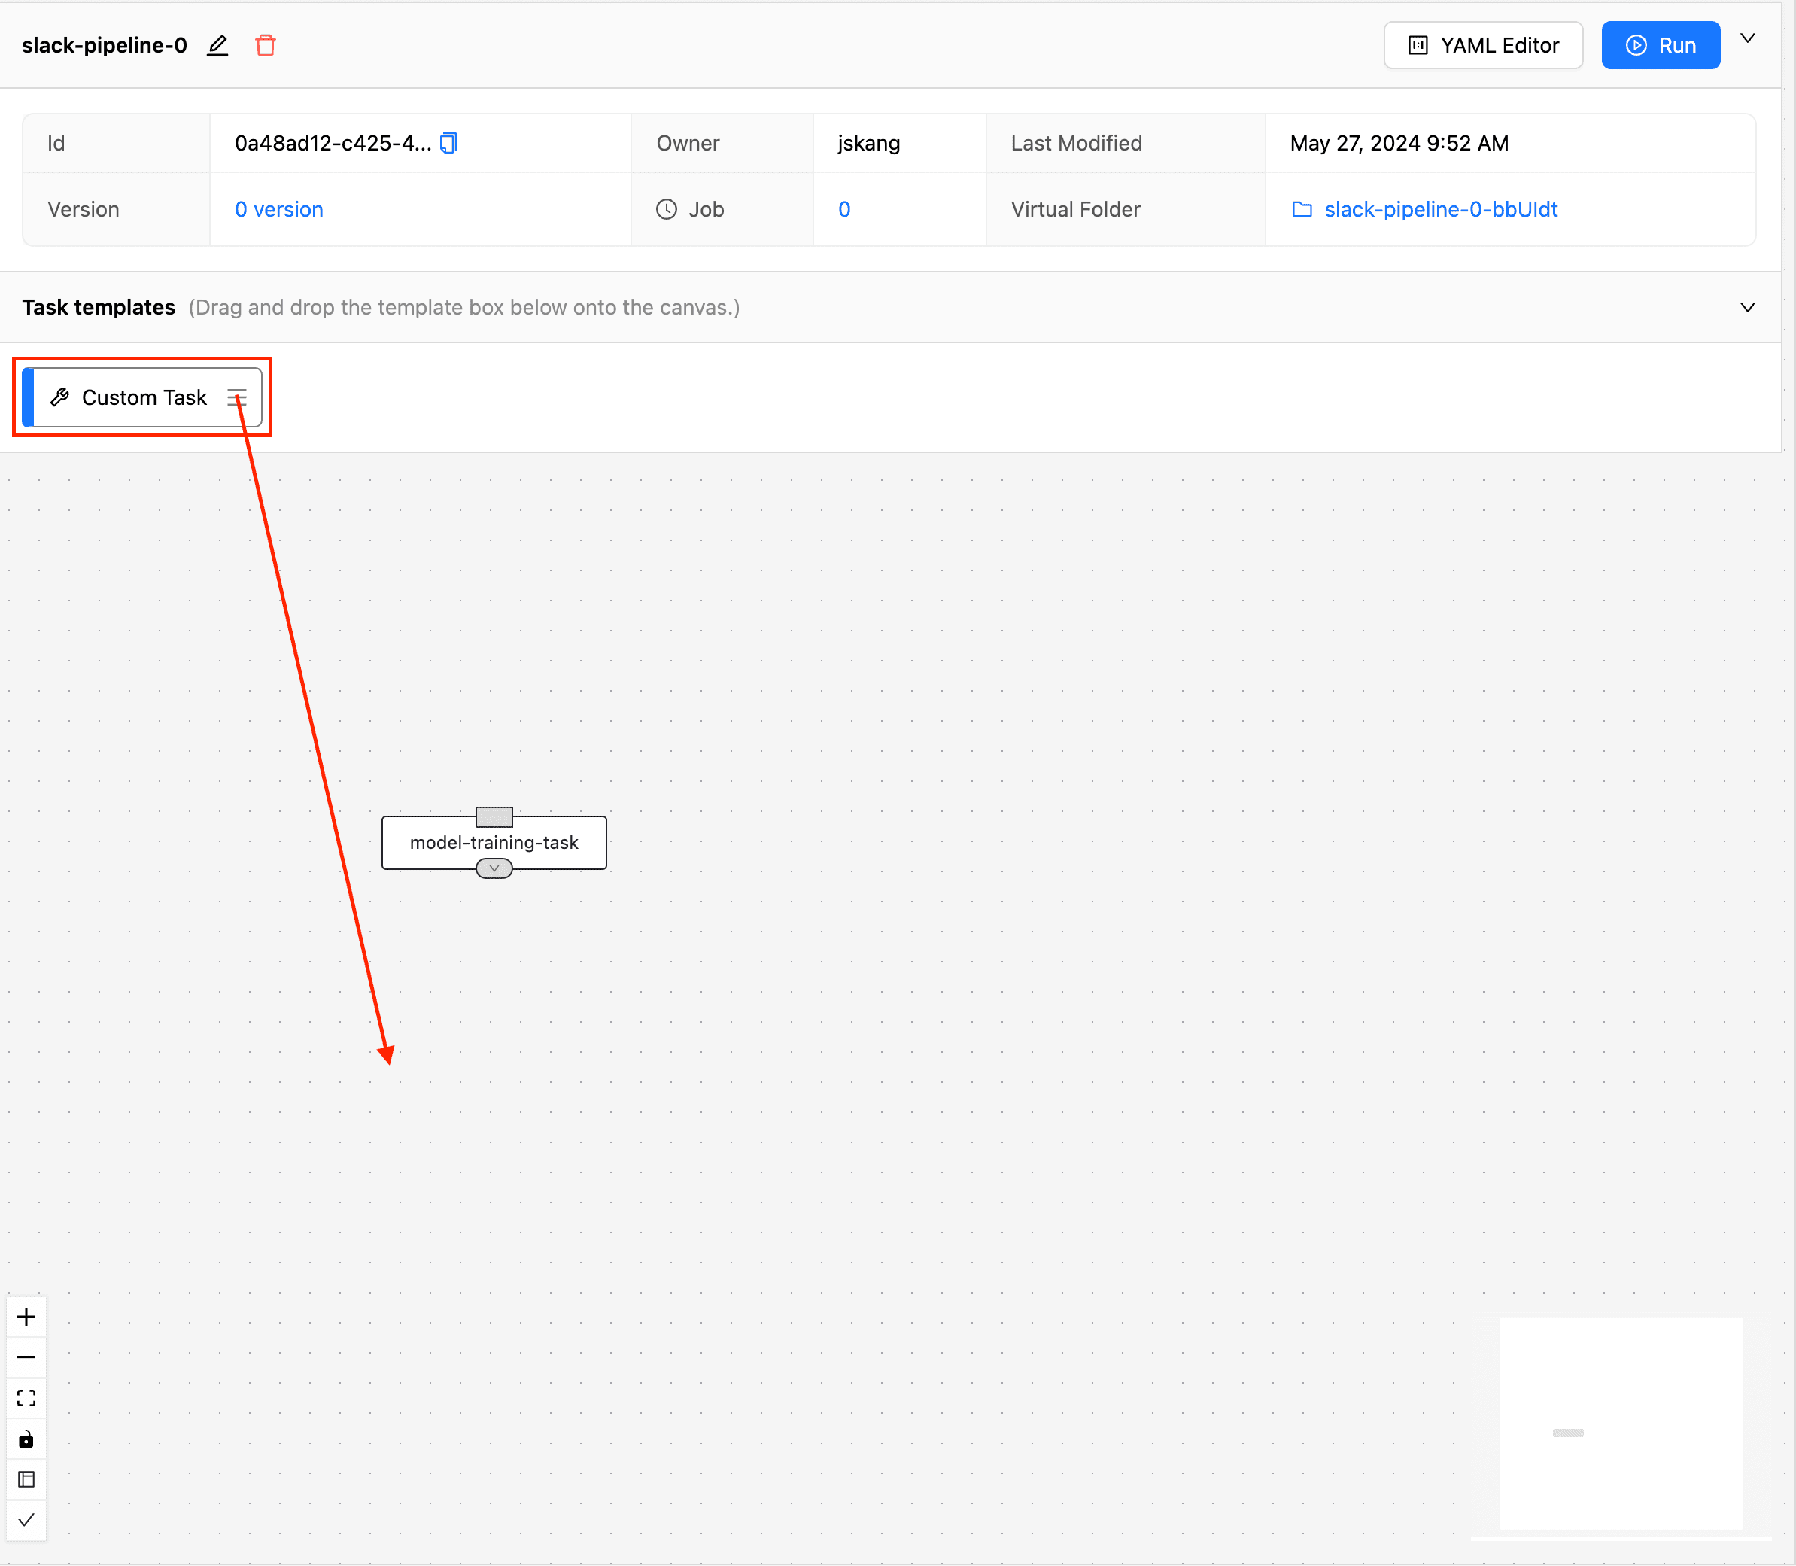This screenshot has width=1796, height=1566.
Task: Run the pipeline
Action: [x=1661, y=45]
